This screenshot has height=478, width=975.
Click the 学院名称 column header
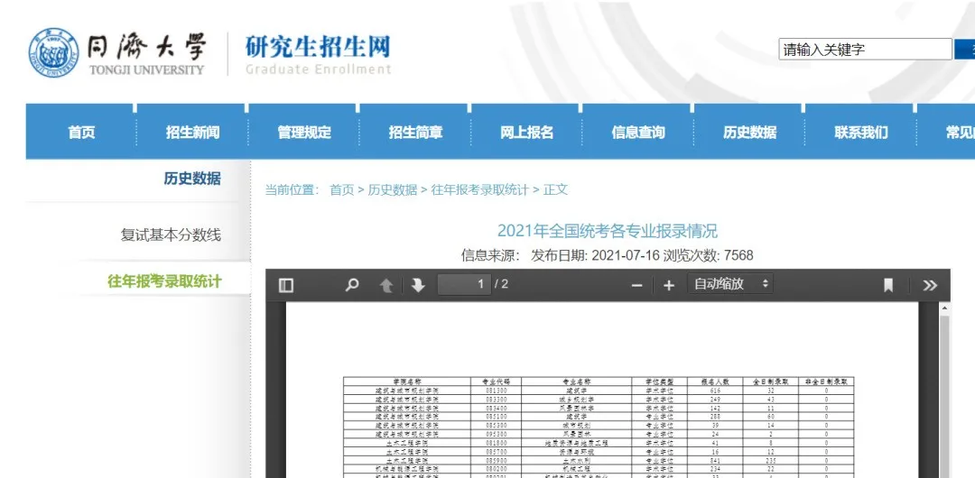(x=406, y=381)
